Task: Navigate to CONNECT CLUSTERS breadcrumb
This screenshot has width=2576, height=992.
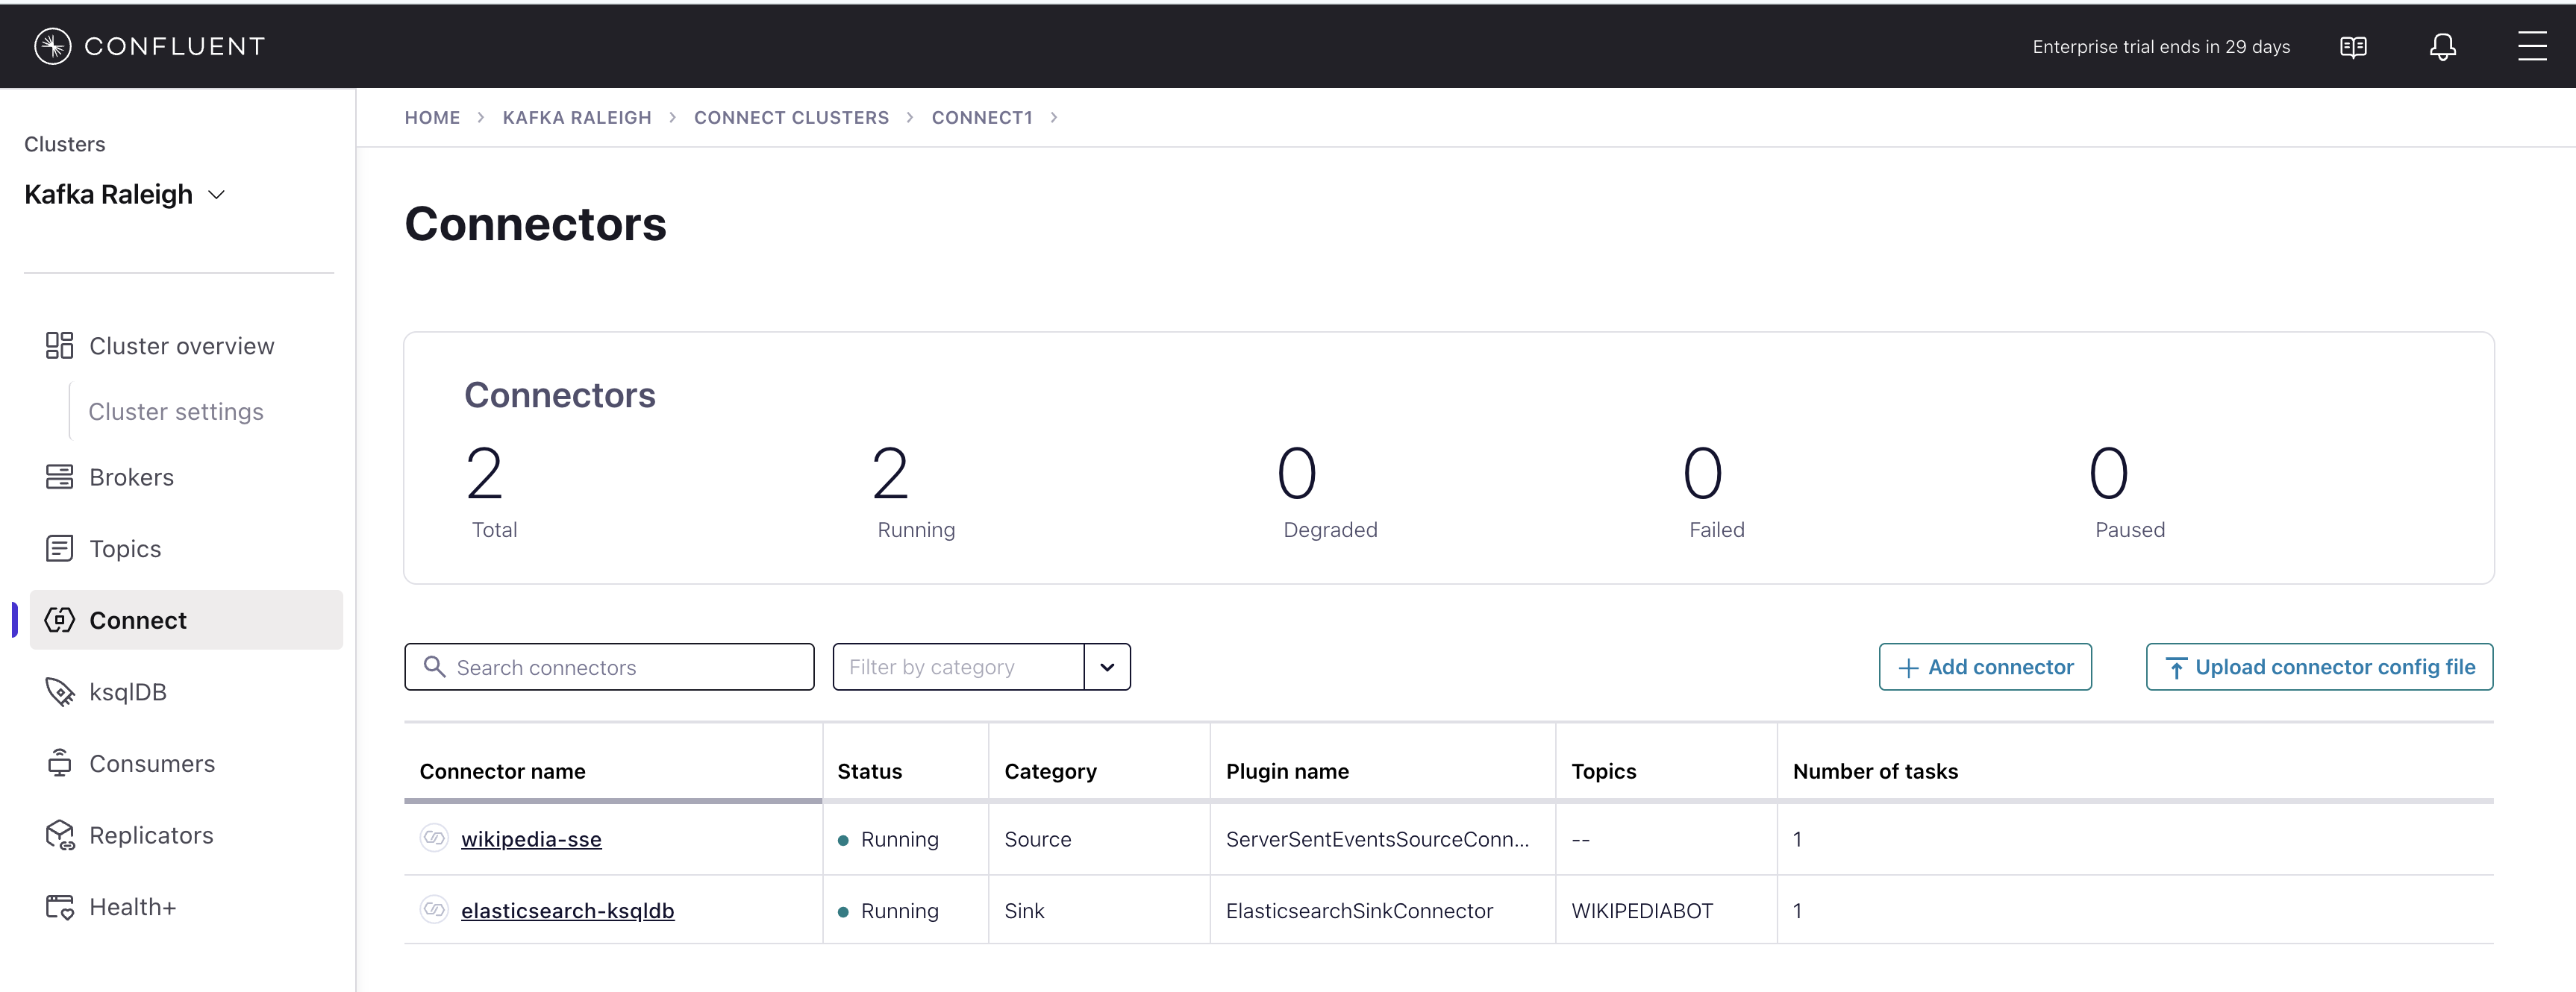Action: click(791, 118)
